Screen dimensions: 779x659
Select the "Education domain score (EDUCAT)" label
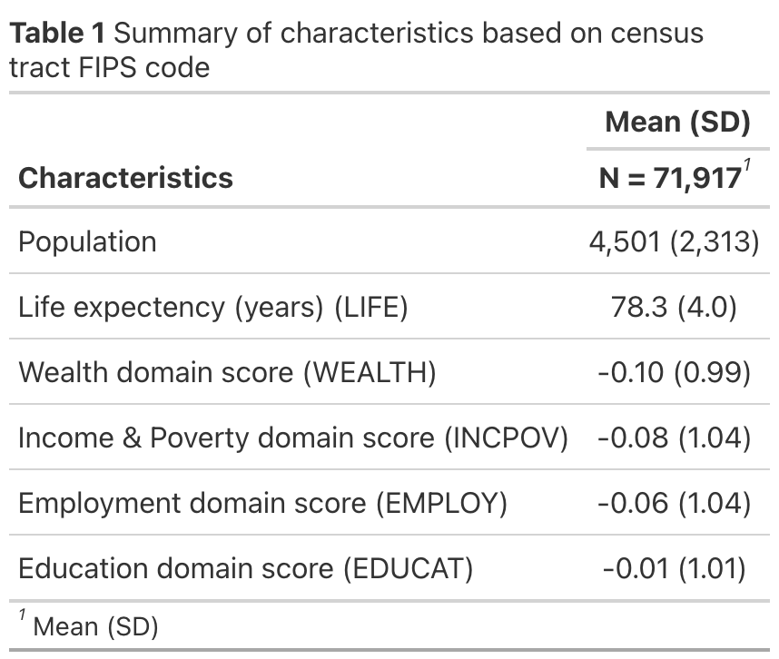pos(245,568)
